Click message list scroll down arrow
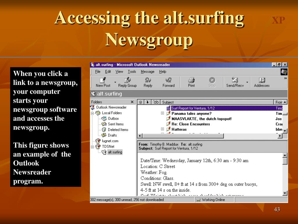The width and height of the screenshot is (298, 224). coord(285,131)
